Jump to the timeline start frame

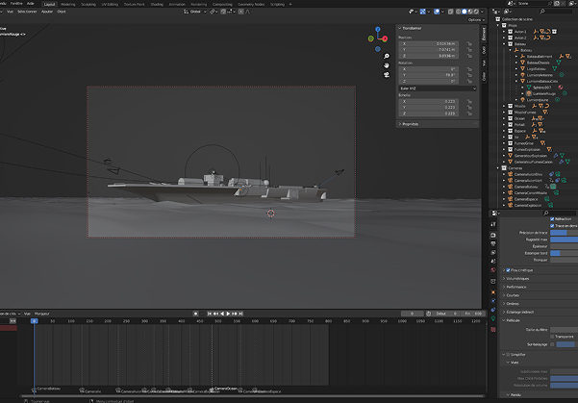[x=210, y=314]
